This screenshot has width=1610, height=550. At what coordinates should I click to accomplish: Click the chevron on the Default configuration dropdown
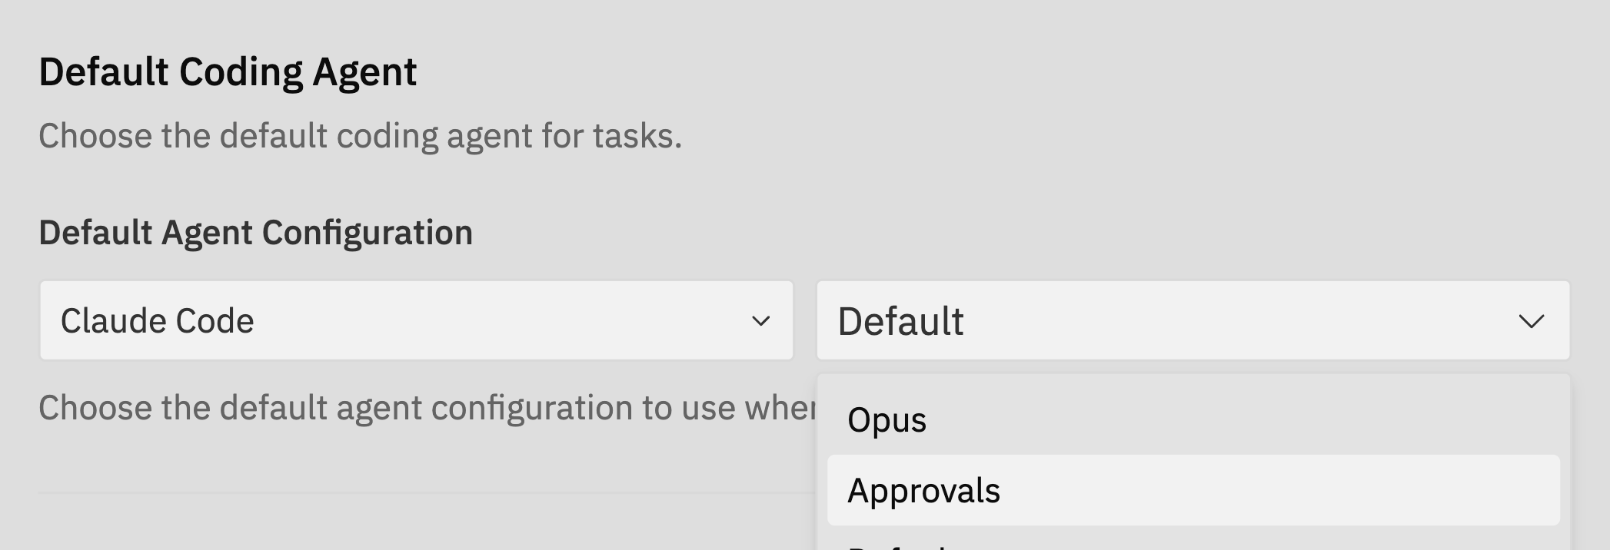(x=1534, y=321)
